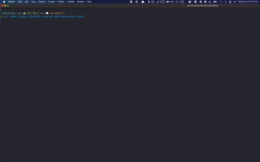This screenshot has width=260, height=162.
Task: Open the iTerm2 application menu
Action: (x=11, y=2)
